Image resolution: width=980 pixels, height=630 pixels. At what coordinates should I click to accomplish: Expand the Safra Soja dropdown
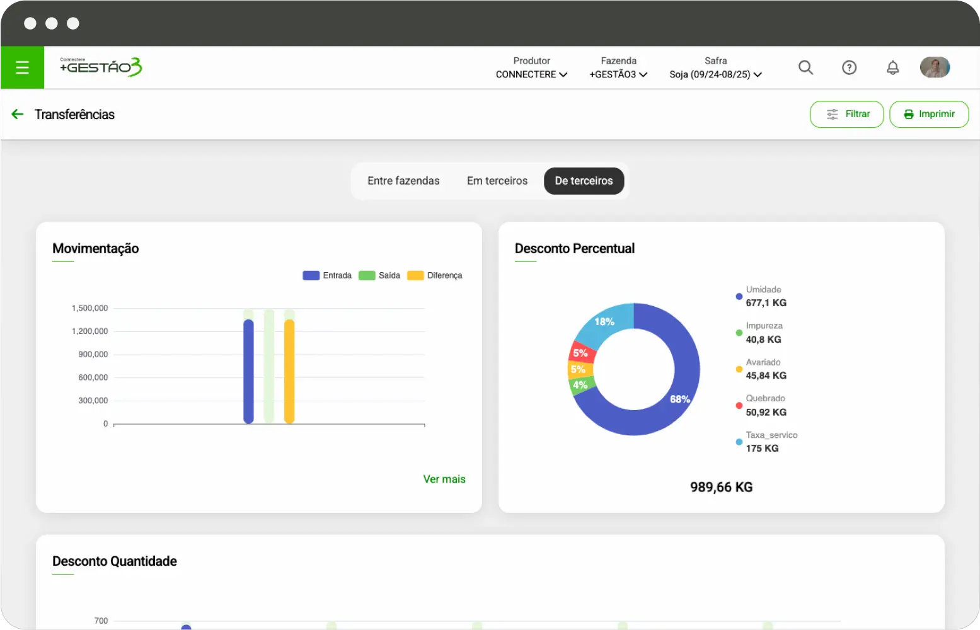tap(715, 74)
